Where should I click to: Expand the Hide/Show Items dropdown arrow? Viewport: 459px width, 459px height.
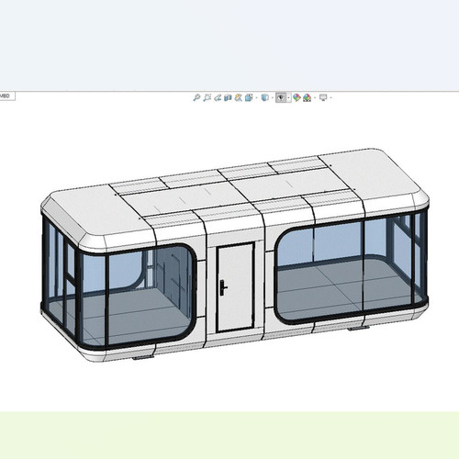[x=288, y=98]
